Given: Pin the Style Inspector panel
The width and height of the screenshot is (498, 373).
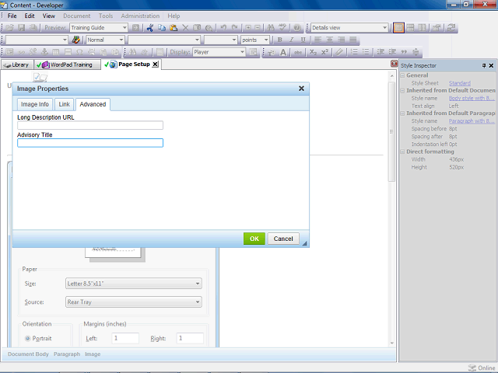Looking at the screenshot, I should pos(484,65).
